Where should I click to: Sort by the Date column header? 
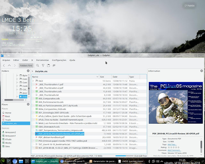[x=120, y=77]
